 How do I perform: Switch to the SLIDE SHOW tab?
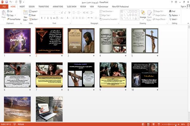[72, 7]
